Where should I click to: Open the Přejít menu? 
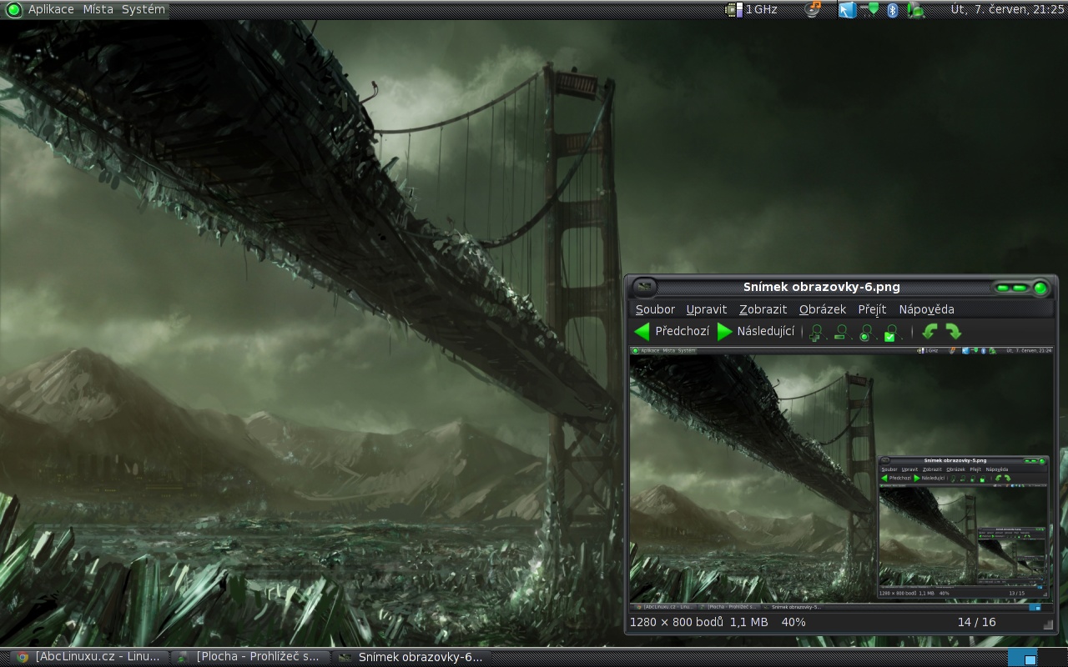pos(872,309)
